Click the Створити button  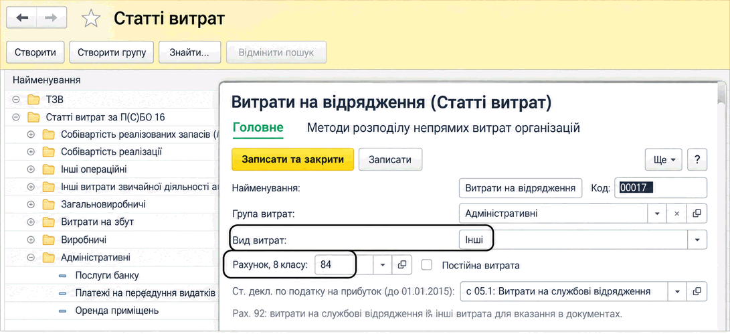(35, 52)
